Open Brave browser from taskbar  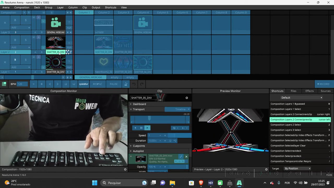click(201, 183)
